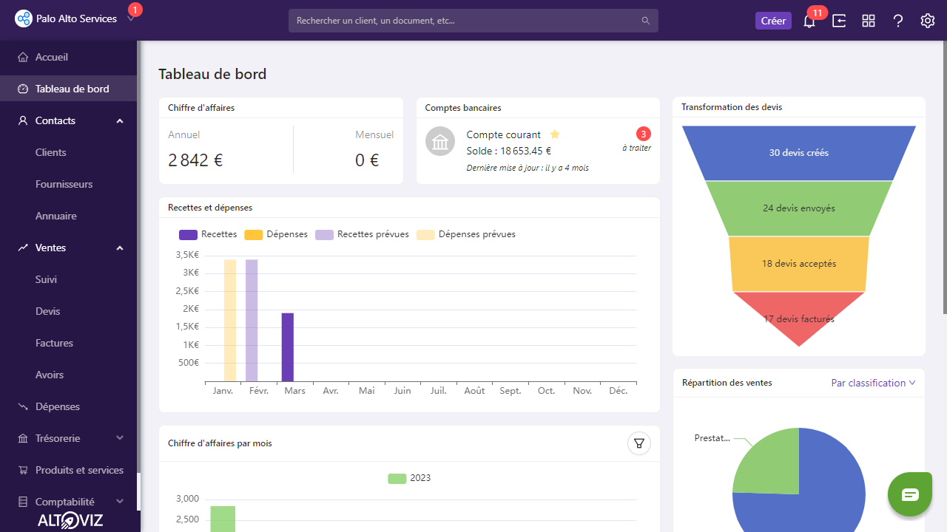Click the monthly 0 € revenue value
Image resolution: width=947 pixels, height=532 pixels.
(367, 160)
